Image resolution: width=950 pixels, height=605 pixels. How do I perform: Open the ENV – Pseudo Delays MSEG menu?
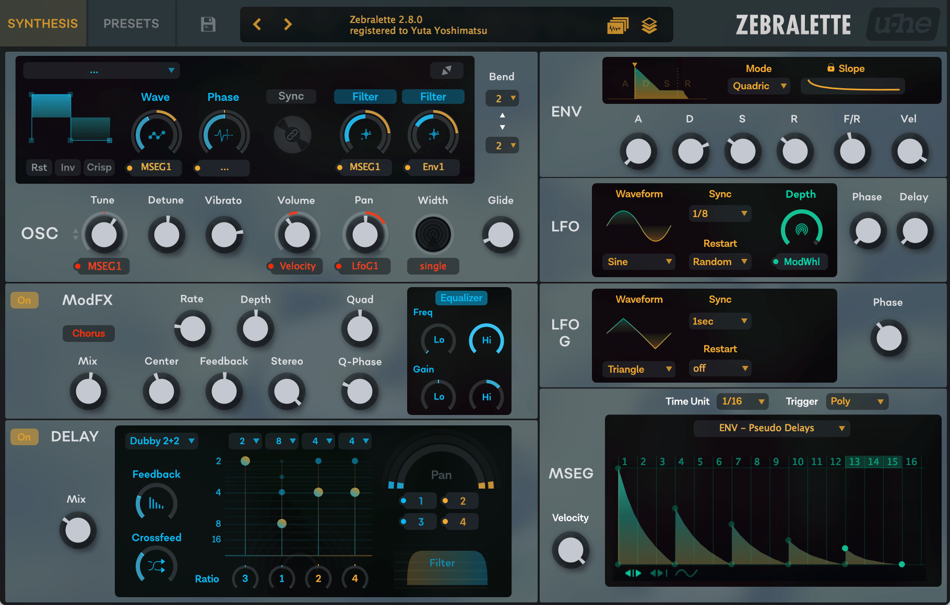[x=771, y=428]
